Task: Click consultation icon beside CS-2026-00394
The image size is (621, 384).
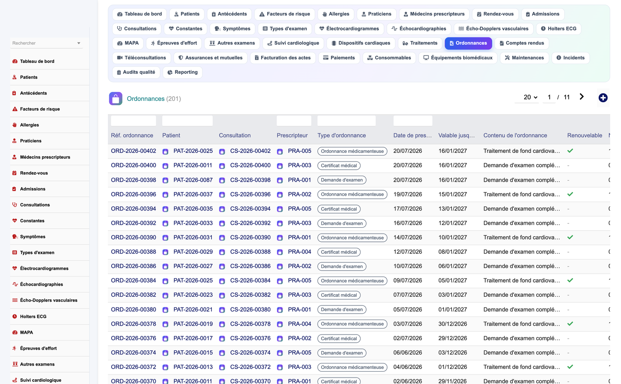Action: tap(222, 209)
